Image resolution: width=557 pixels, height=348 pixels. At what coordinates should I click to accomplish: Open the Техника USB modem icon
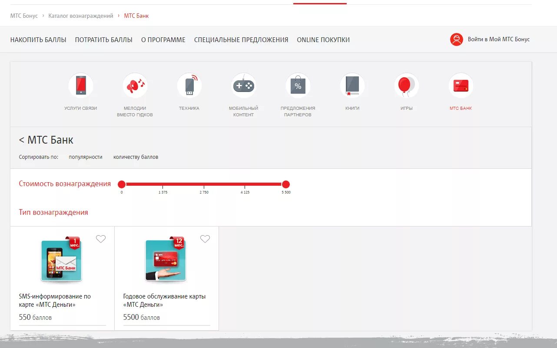[x=189, y=85]
